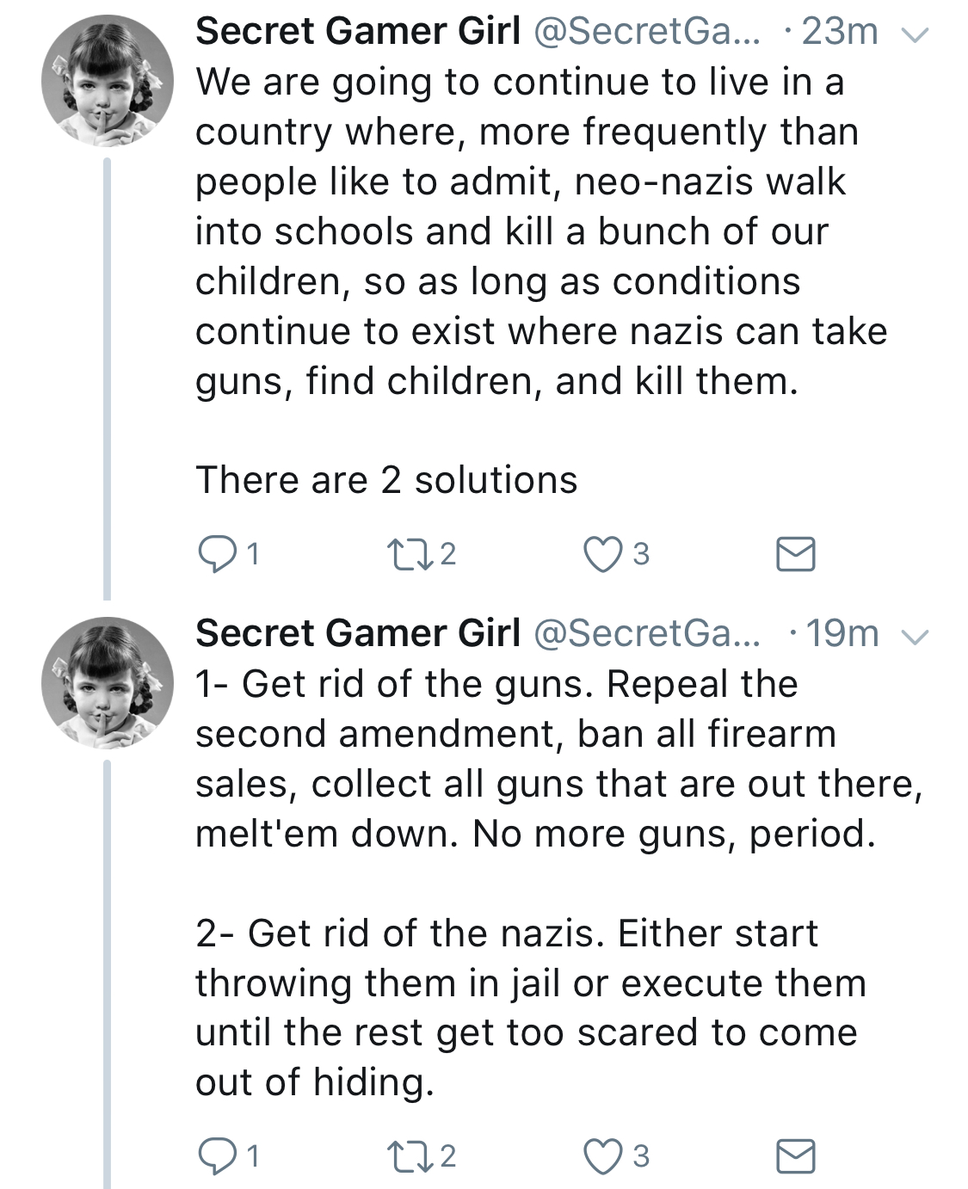Open Secret Gamer Girl name on second tweet
Image resolution: width=968 pixels, height=1189 pixels.
coord(358,634)
